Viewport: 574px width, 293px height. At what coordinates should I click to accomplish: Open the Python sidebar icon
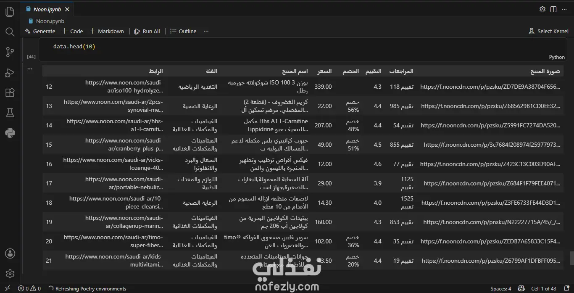point(10,133)
